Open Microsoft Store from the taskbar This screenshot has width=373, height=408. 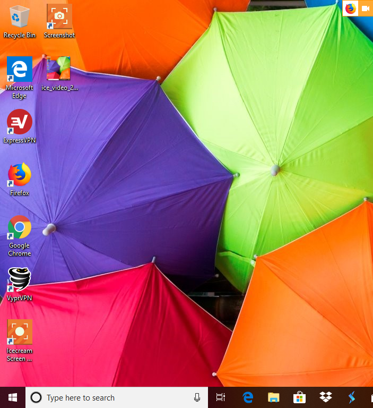pyautogui.click(x=299, y=397)
